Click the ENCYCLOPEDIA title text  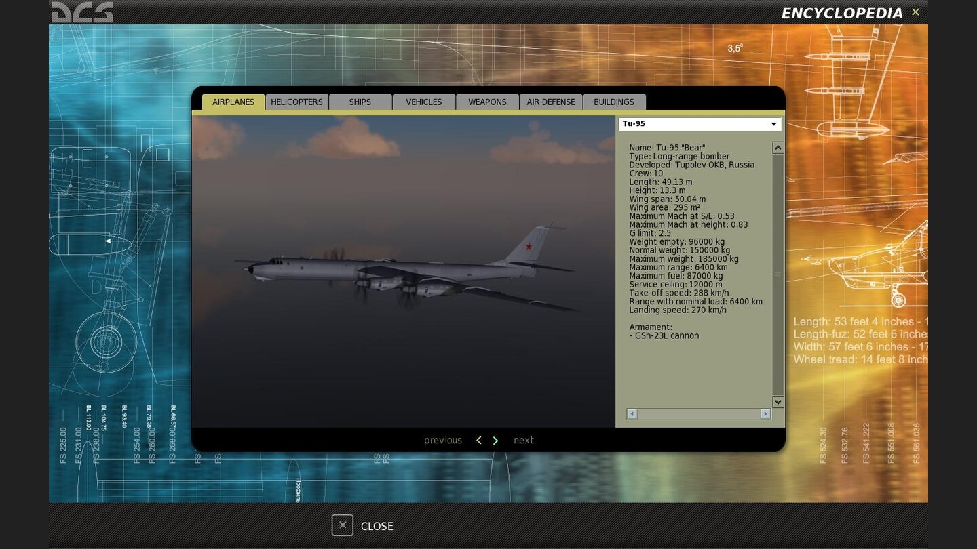[842, 14]
